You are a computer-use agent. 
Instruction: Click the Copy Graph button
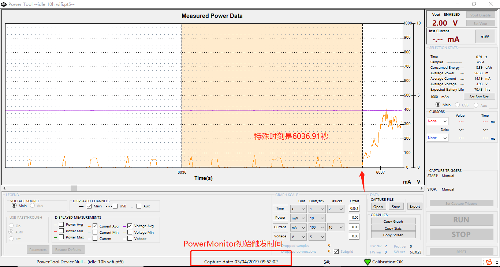pos(393,221)
